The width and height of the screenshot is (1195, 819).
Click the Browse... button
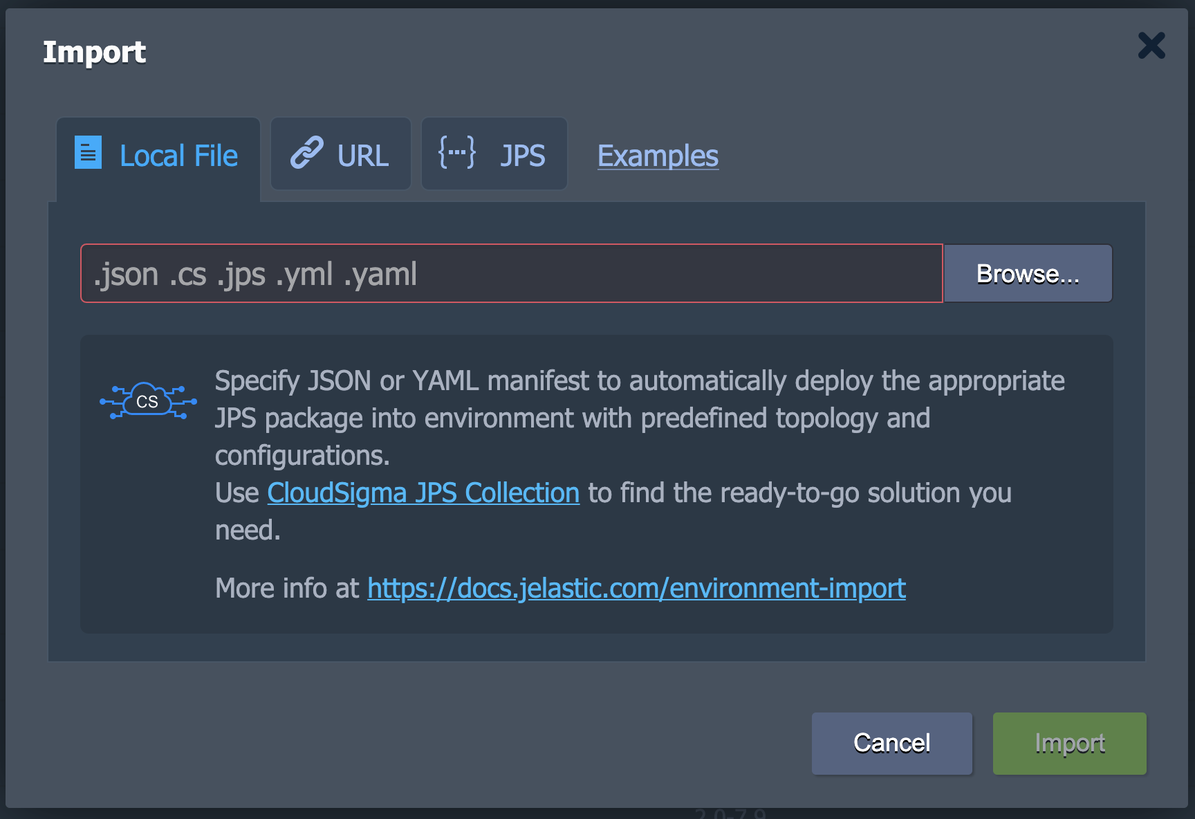[x=1028, y=273]
